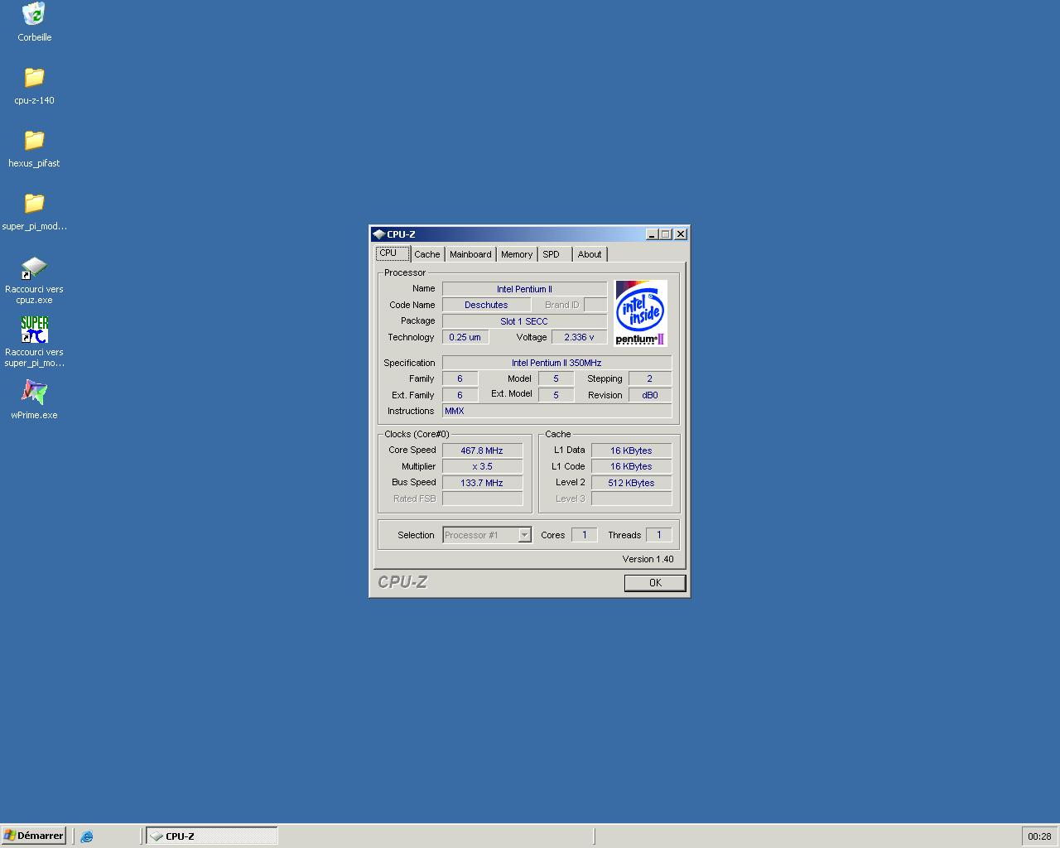
Task: Open the About tab
Action: point(590,254)
